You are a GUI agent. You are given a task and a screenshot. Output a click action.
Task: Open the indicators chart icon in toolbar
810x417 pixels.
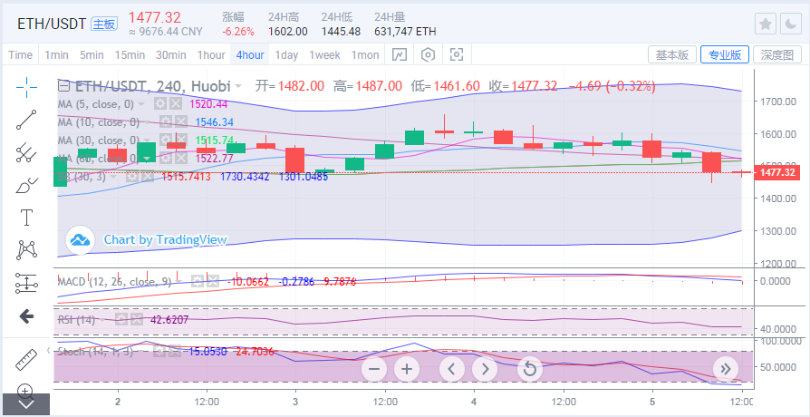coord(399,54)
